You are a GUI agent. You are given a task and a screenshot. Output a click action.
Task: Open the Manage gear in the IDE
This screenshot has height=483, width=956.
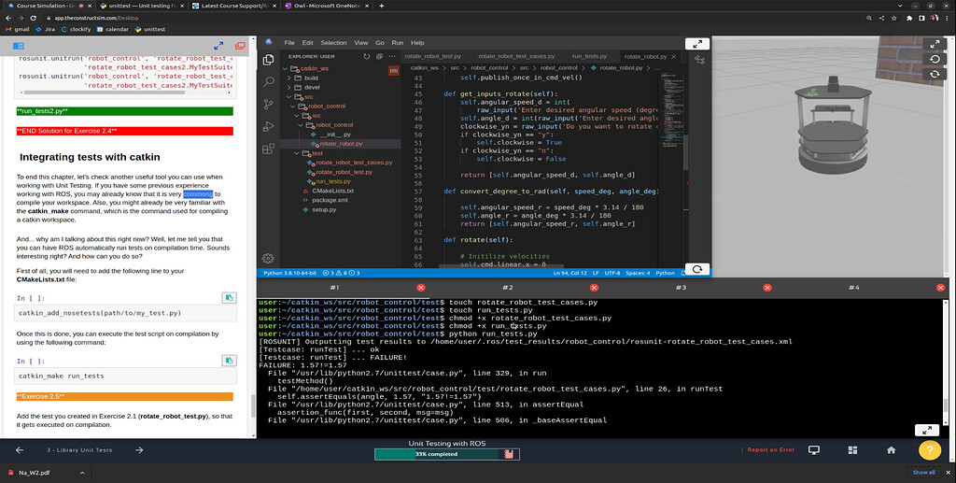268,258
